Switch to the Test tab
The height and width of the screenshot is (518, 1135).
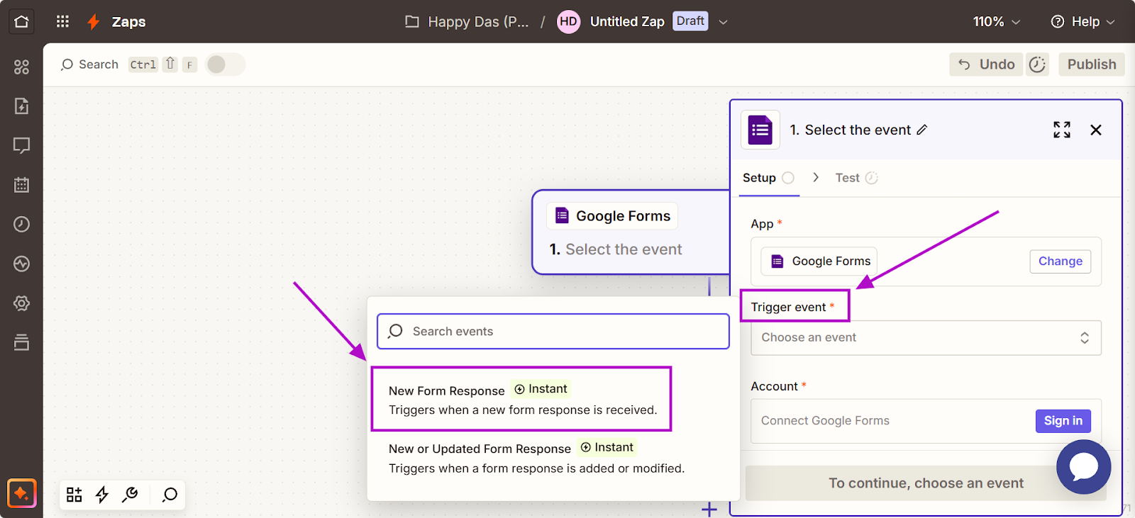pos(856,178)
